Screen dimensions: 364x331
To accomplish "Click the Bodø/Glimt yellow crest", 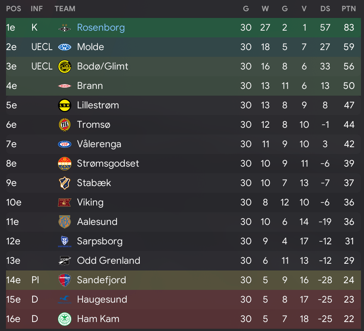I will click(65, 66).
